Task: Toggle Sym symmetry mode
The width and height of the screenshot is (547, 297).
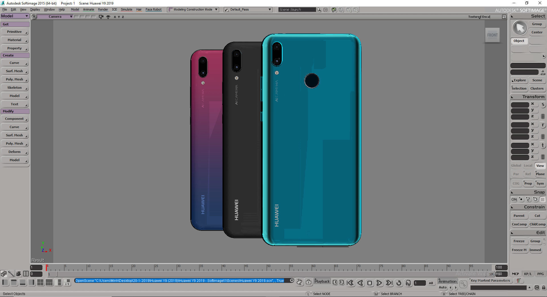Action: pos(540,183)
